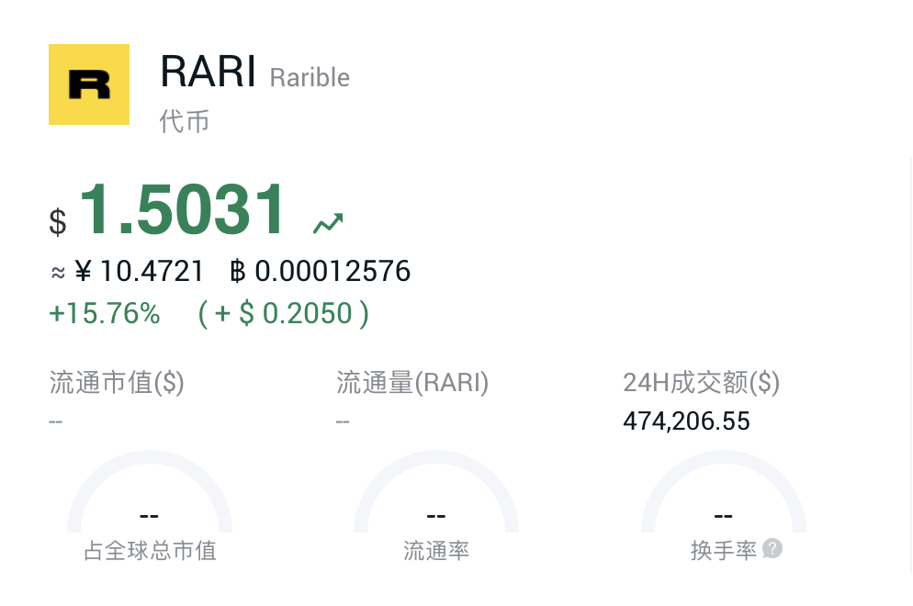This screenshot has height=606, width=913.
Task: Click the Rarible token name
Action: pyautogui.click(x=310, y=78)
